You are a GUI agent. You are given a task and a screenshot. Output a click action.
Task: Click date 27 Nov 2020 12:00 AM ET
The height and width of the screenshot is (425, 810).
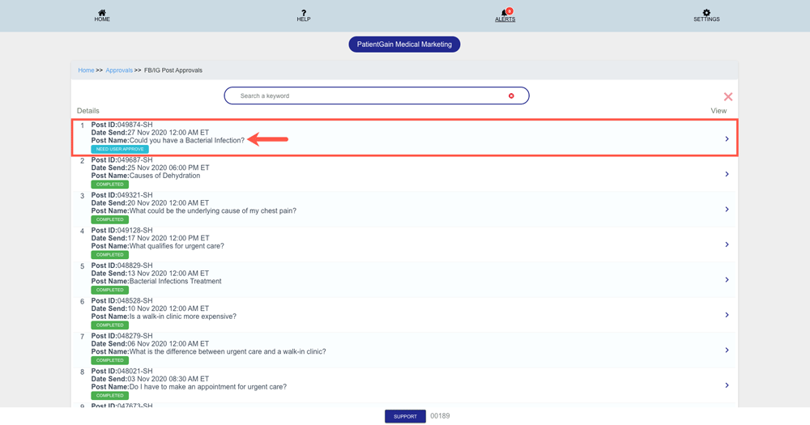[x=168, y=133]
